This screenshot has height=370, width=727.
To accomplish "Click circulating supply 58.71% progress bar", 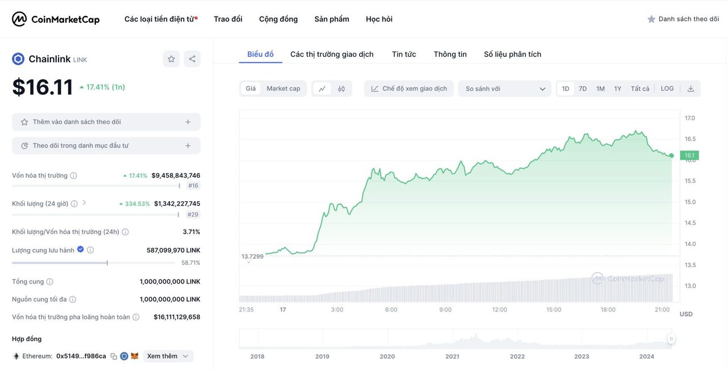I will point(94,263).
